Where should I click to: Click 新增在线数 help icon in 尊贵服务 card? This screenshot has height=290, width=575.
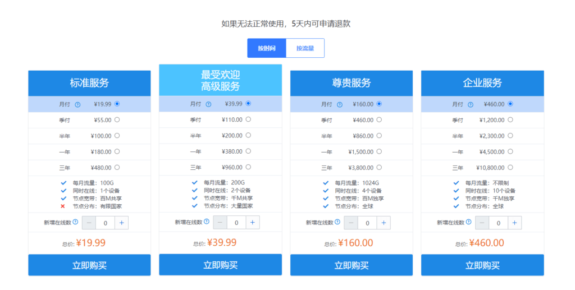tap(337, 222)
